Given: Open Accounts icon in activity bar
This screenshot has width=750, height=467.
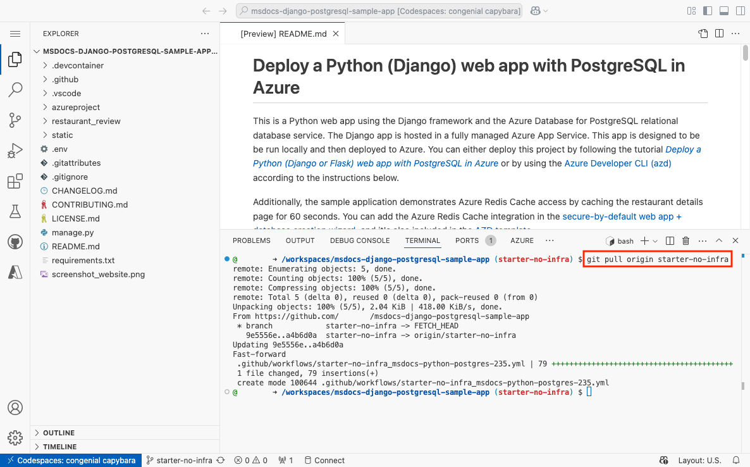Looking at the screenshot, I should pyautogui.click(x=15, y=408).
